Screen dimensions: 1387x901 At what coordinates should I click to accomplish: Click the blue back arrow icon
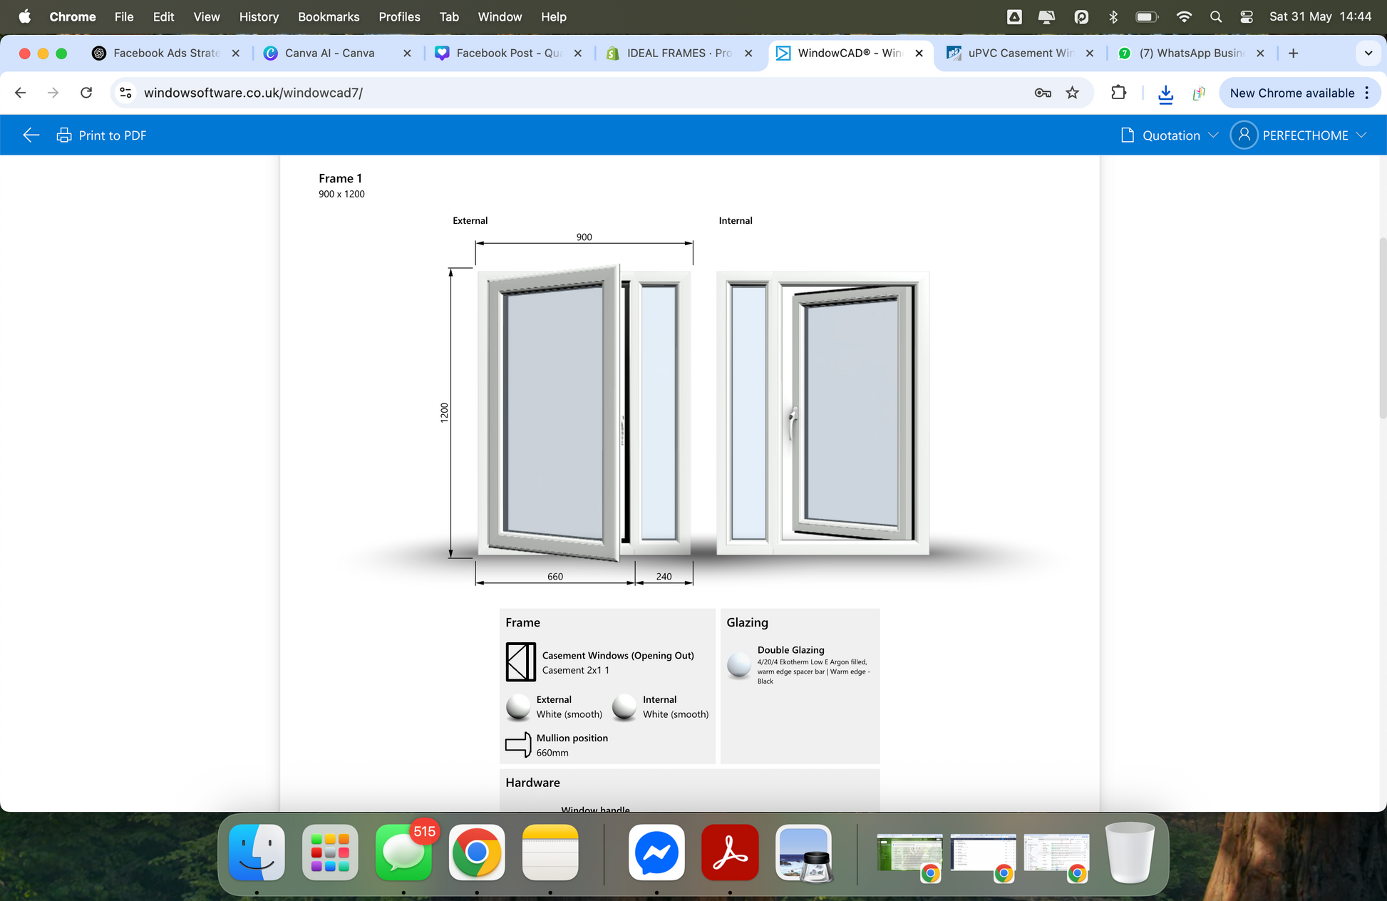(x=31, y=135)
